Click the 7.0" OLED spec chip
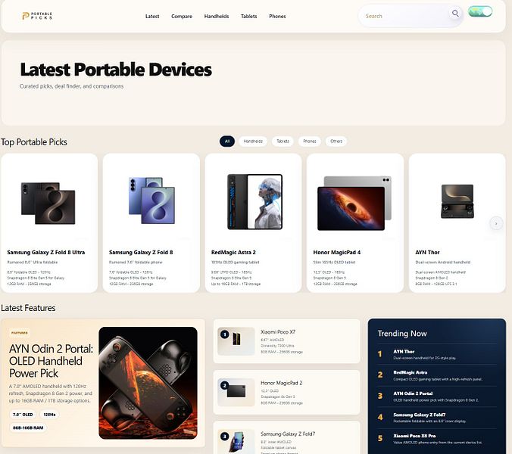 pyautogui.click(x=23, y=415)
